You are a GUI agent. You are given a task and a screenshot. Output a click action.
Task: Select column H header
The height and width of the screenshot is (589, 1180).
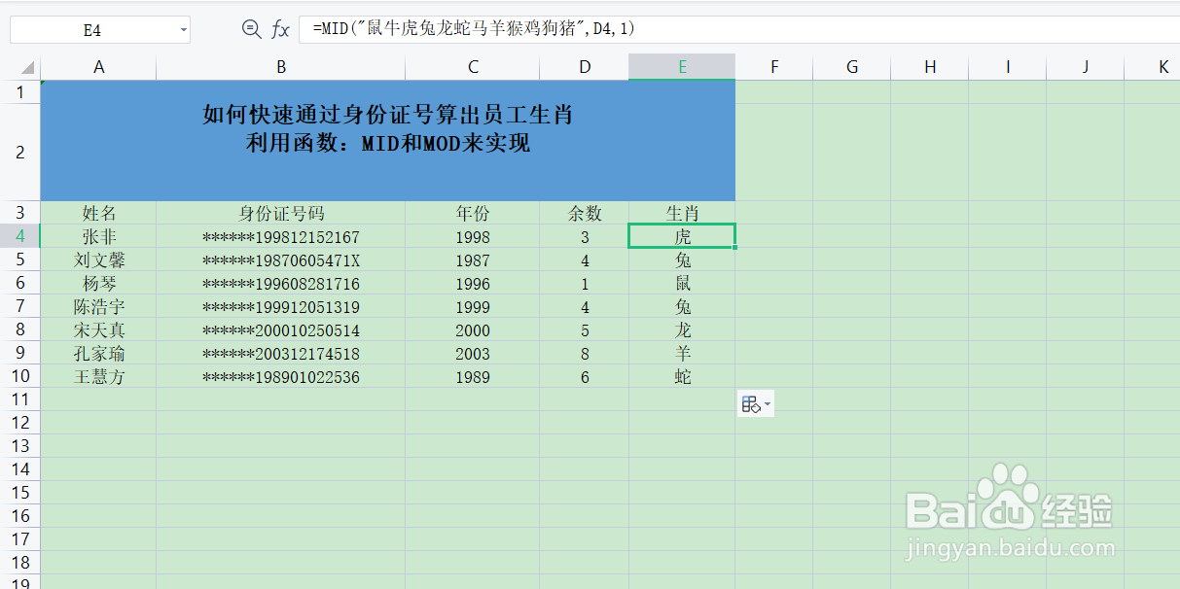(930, 67)
